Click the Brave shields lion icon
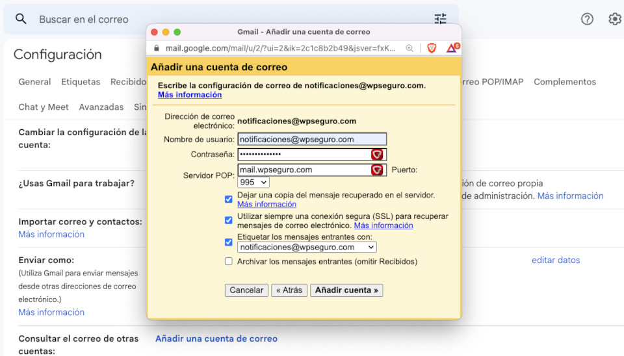Screen dimensions: 624x356 (432, 48)
